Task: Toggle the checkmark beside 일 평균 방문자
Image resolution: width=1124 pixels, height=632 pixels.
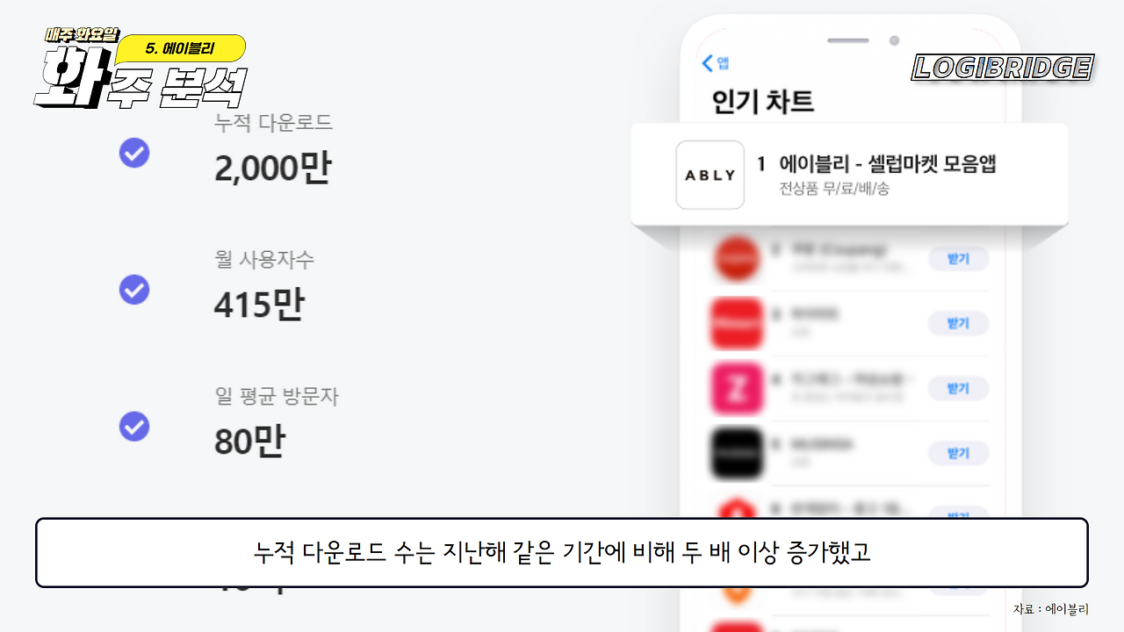Action: tap(134, 426)
